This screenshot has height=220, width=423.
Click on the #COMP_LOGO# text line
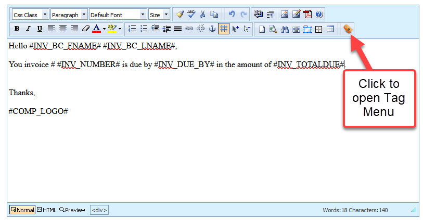tap(39, 111)
